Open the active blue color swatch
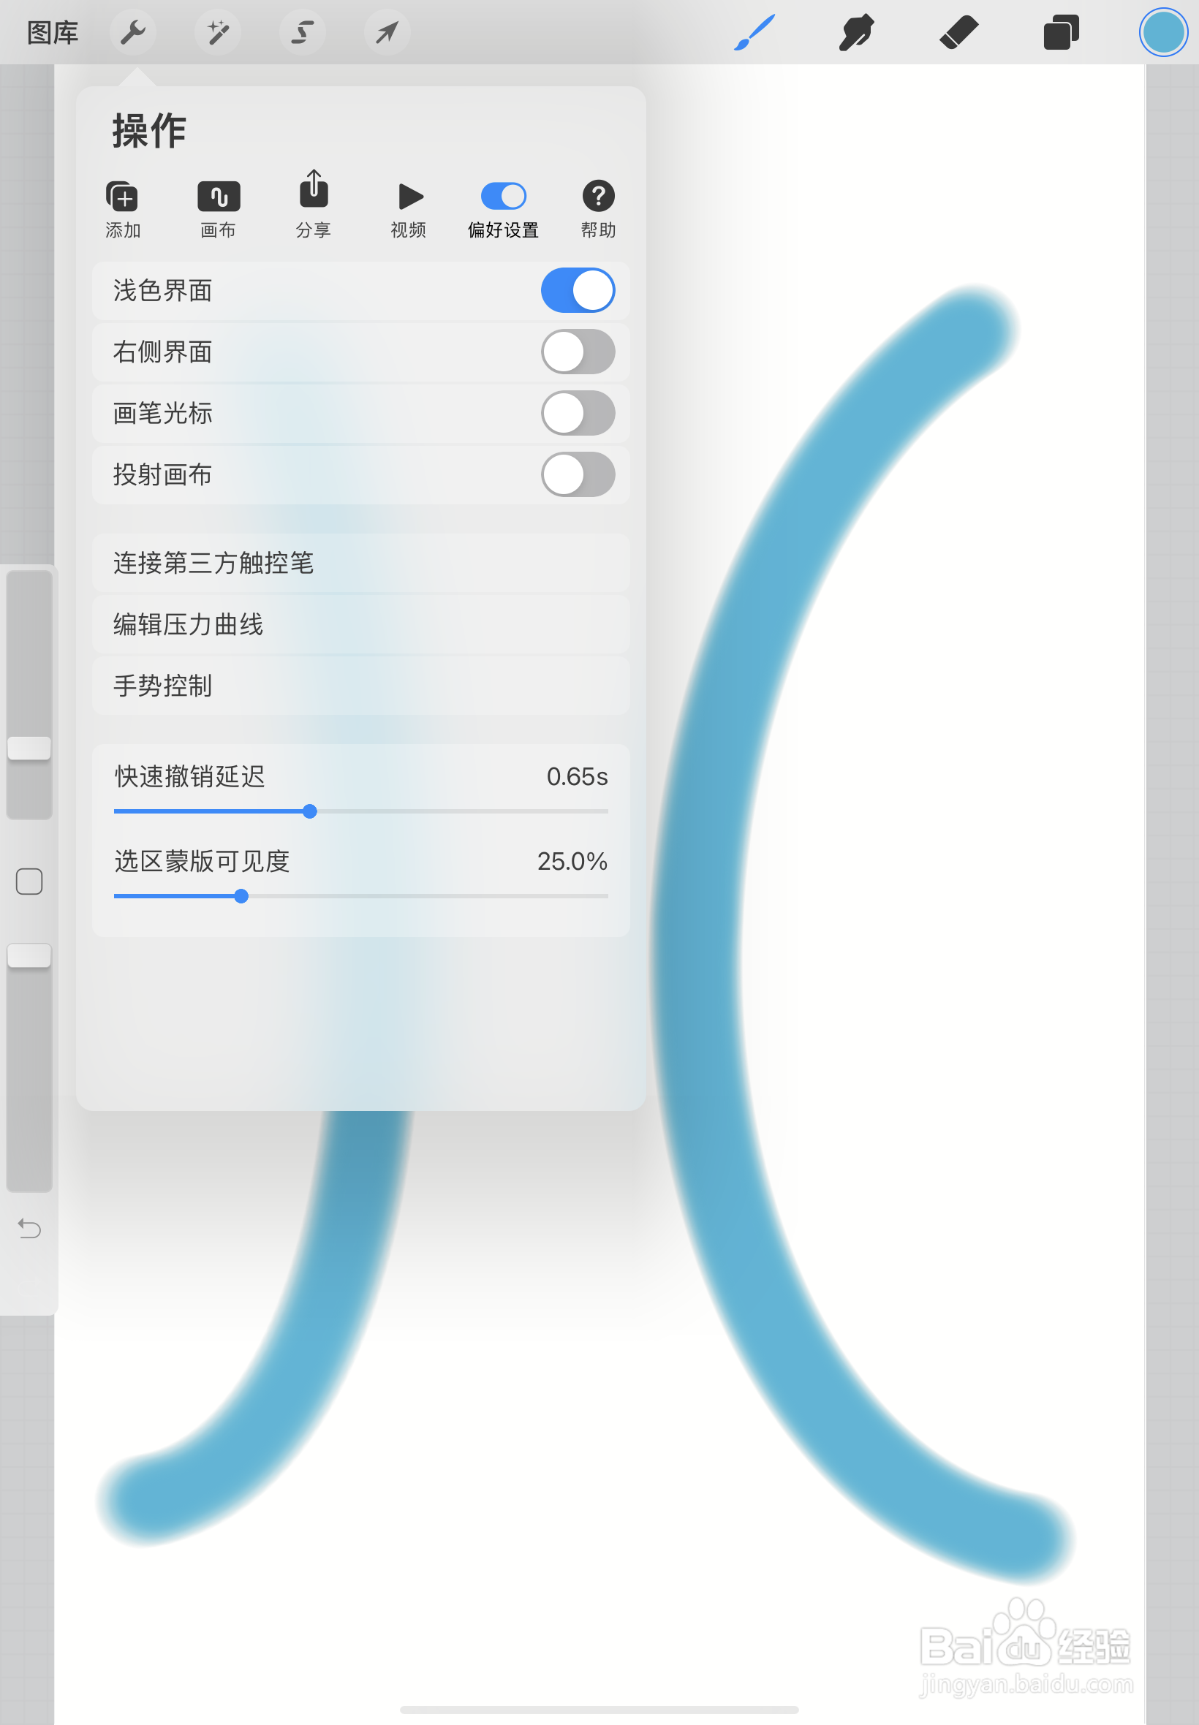This screenshot has height=1725, width=1199. point(1163,32)
